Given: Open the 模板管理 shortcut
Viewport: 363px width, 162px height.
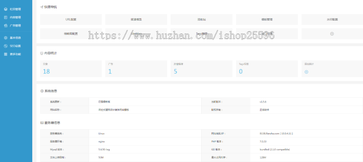Looking at the screenshot, I should pyautogui.click(x=267, y=19).
